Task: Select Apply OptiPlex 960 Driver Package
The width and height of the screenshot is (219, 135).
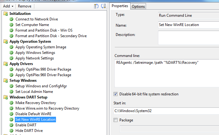Action: click(43, 75)
